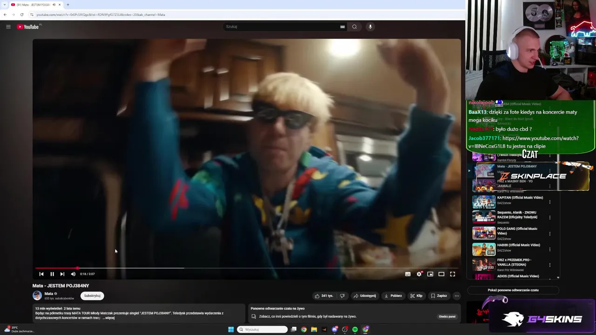596x335 pixels.
Task: Start voice search with microphone icon
Action: click(x=370, y=27)
